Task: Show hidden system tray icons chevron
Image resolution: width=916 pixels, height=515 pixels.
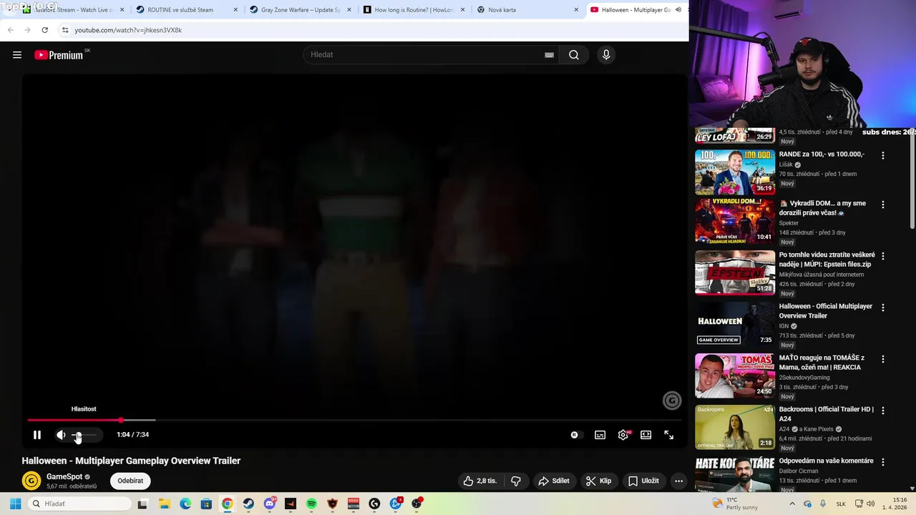Action: click(792, 504)
